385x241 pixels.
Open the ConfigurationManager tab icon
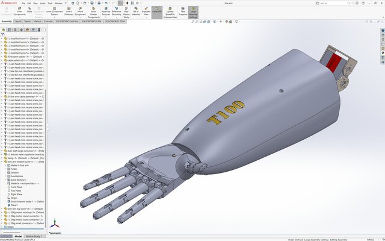point(15,30)
